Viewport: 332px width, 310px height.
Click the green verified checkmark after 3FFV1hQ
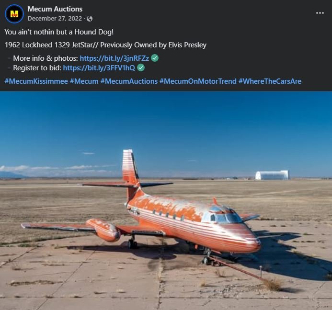click(x=141, y=67)
